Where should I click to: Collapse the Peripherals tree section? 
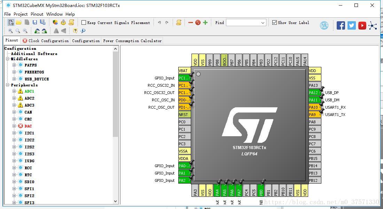click(x=8, y=85)
